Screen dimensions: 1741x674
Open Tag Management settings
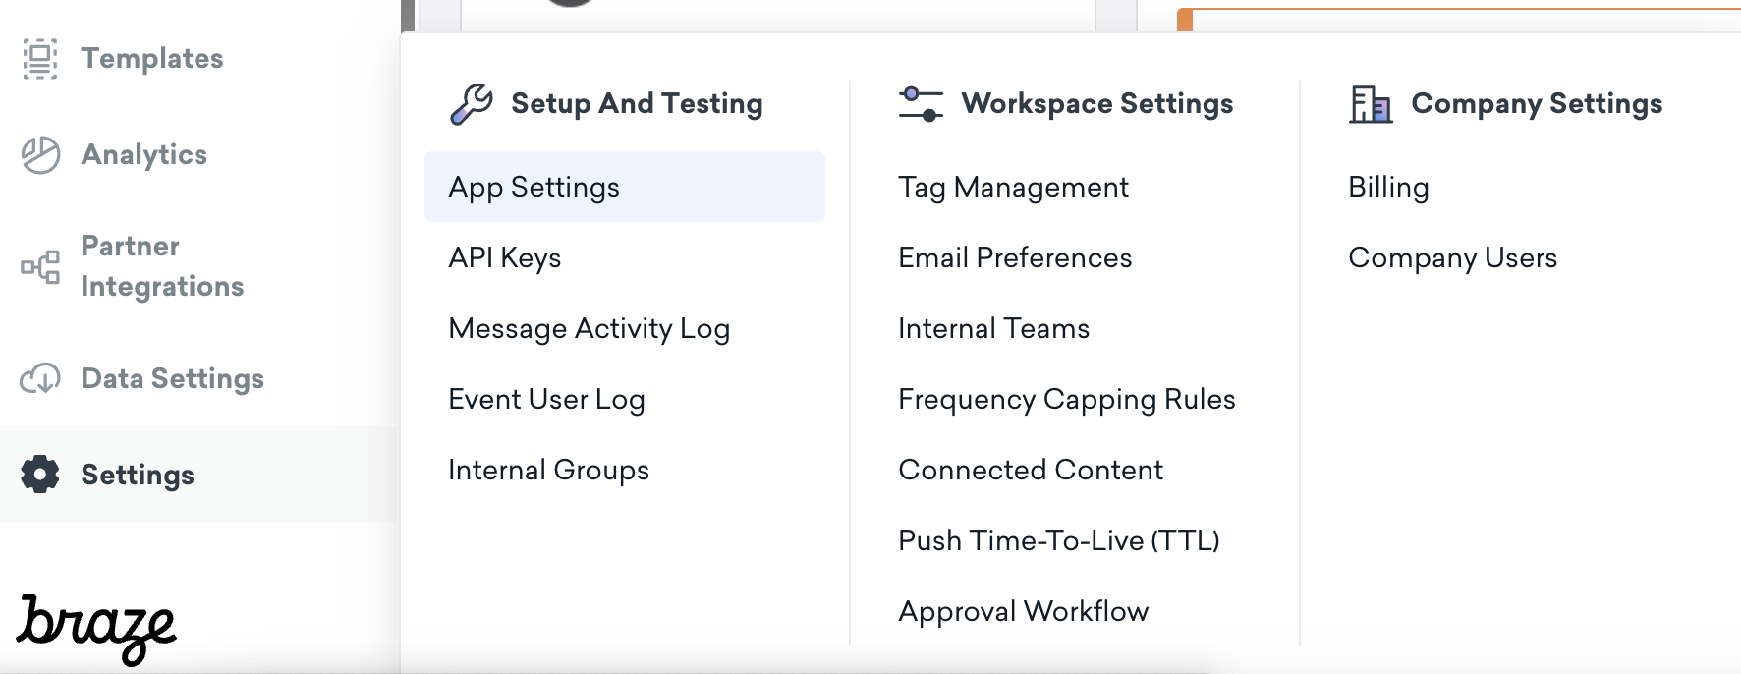(x=1013, y=187)
